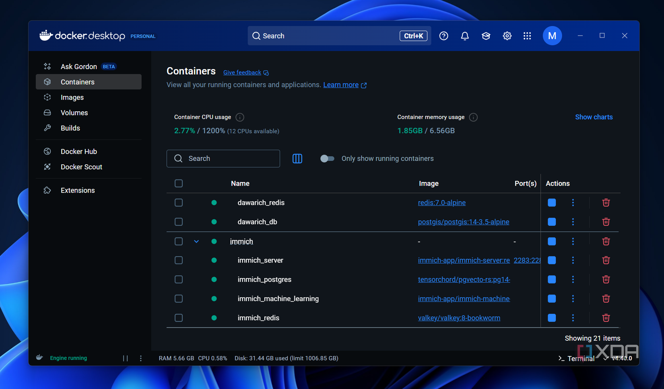
Task: Click the stop button for dawarich_redis
Action: pyautogui.click(x=552, y=203)
